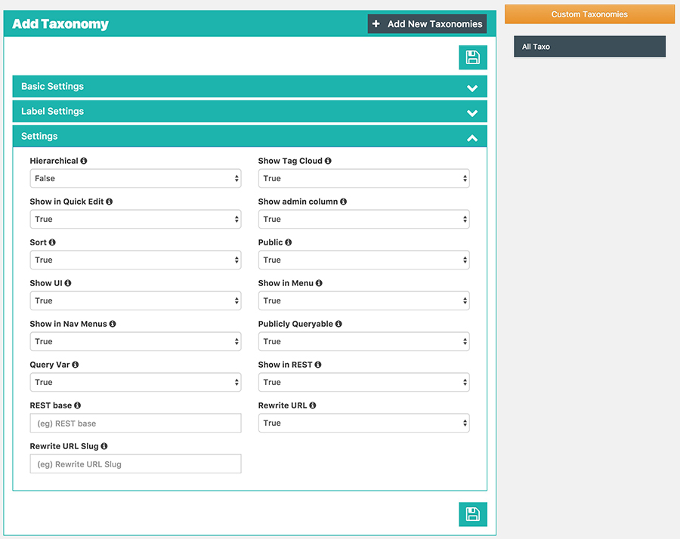Click the Add New Taxonomies button
The width and height of the screenshot is (680, 539).
(427, 24)
